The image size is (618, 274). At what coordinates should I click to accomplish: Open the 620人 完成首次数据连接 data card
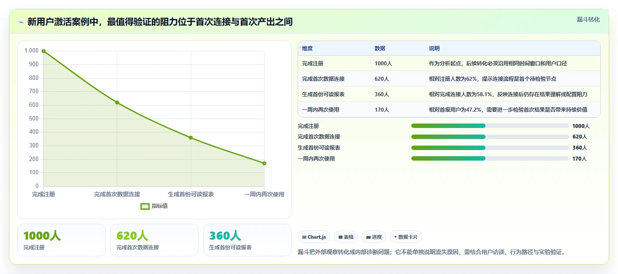[x=155, y=240]
